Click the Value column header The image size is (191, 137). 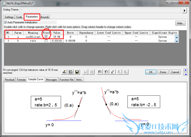coord(57,33)
